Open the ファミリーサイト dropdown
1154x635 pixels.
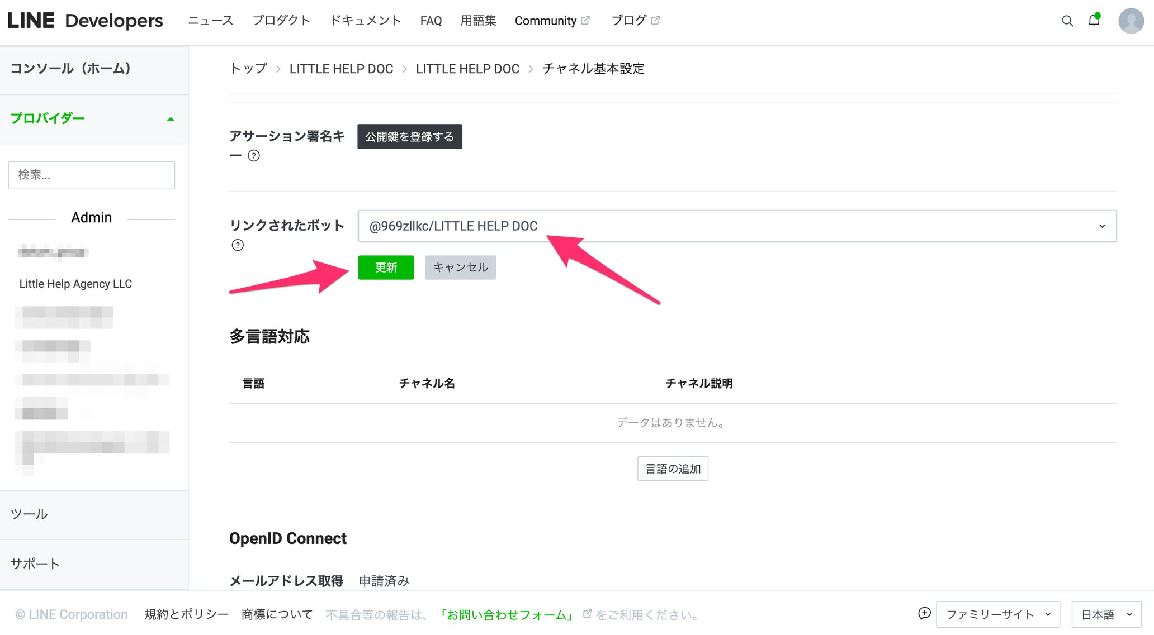[x=999, y=613]
